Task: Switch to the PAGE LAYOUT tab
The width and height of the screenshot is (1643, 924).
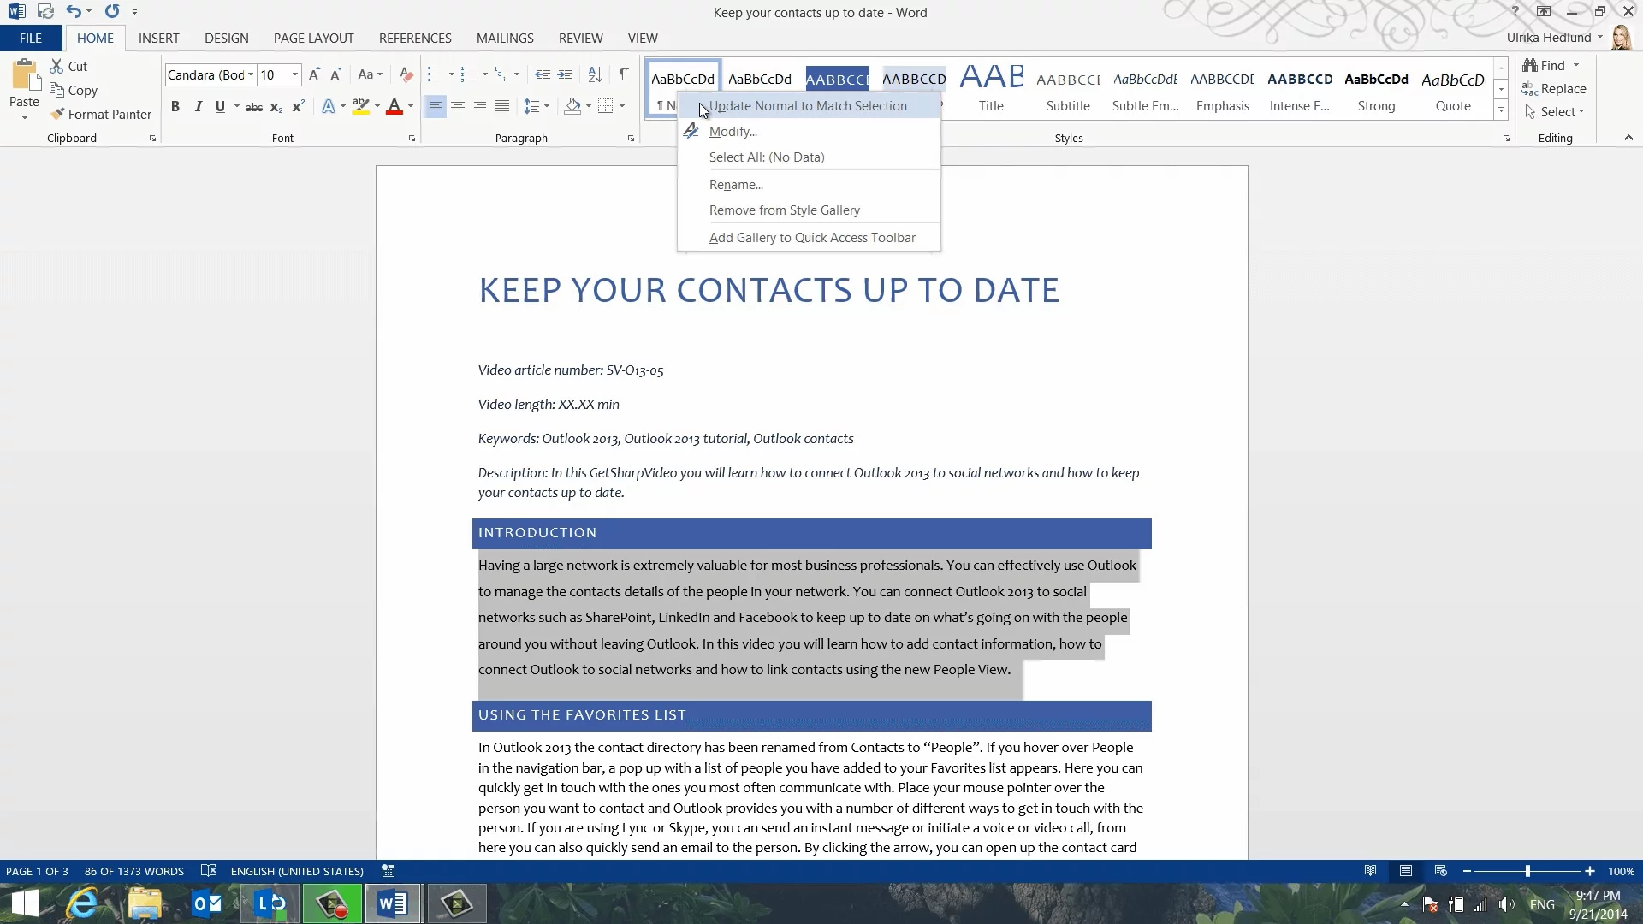Action: click(313, 38)
